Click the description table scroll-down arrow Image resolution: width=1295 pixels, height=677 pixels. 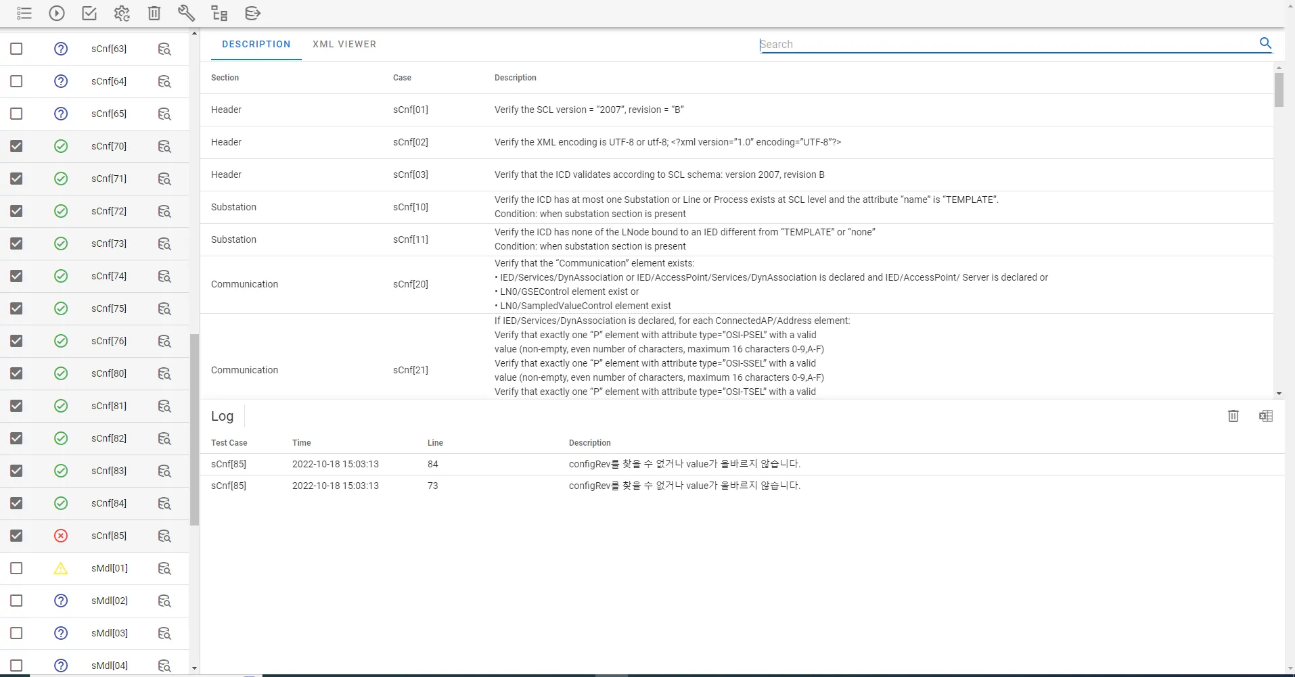[x=1278, y=394]
